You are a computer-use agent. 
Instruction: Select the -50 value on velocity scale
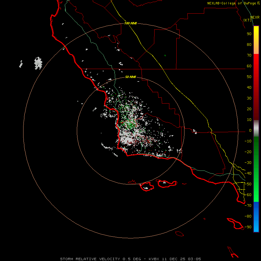[248, 184]
